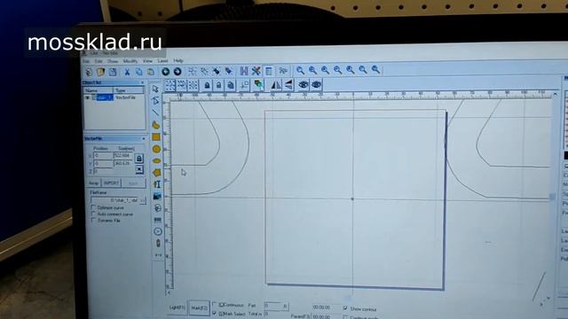Click the Copy toolbar icon
Screen dimensions: 568x319
tap(139, 72)
